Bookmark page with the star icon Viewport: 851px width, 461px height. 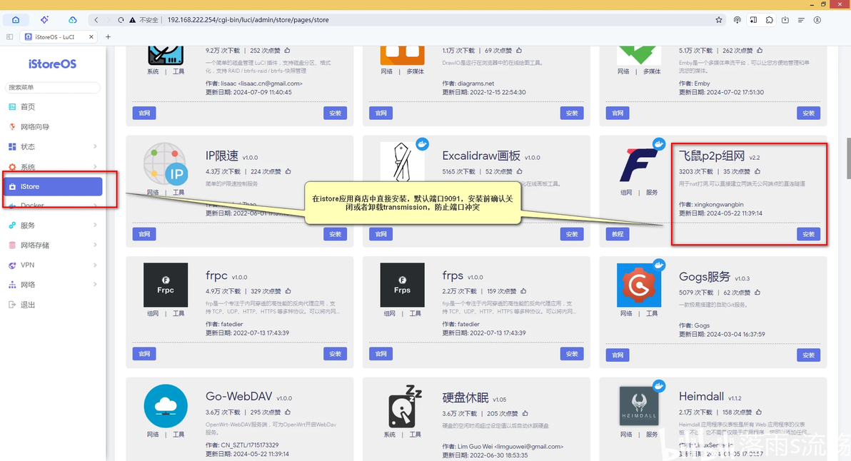(719, 20)
